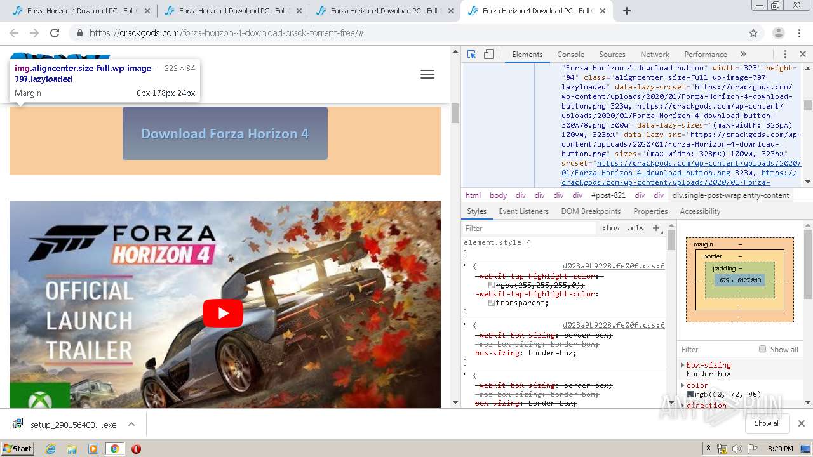Add a new style rule with plus icon
This screenshot has height=457, width=813.
tap(656, 228)
